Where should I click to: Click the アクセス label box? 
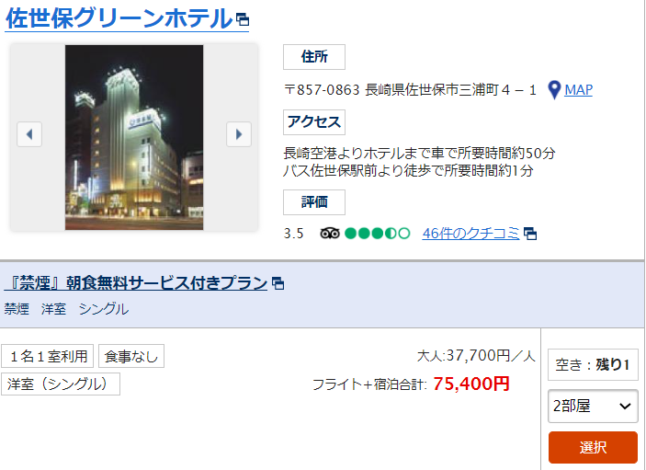click(x=314, y=122)
